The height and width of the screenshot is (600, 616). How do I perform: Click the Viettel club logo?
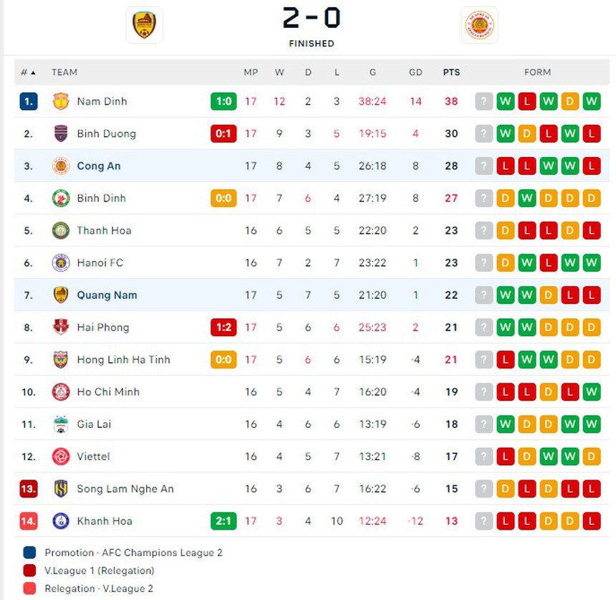pos(61,457)
